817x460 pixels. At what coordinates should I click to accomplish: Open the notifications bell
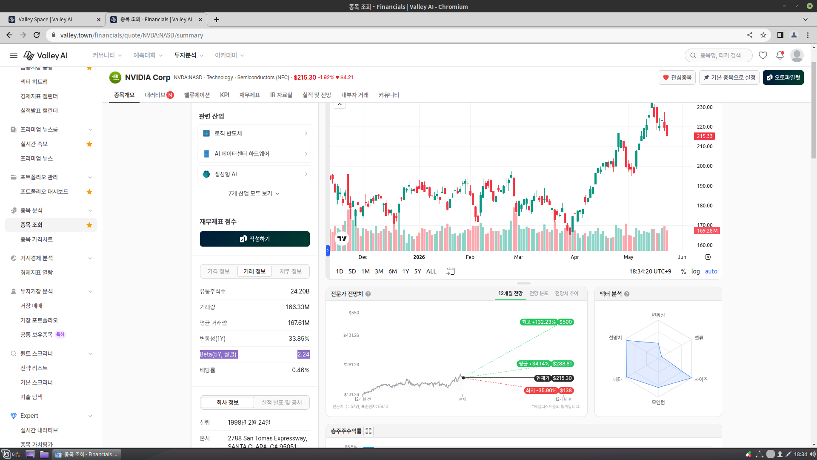(780, 55)
